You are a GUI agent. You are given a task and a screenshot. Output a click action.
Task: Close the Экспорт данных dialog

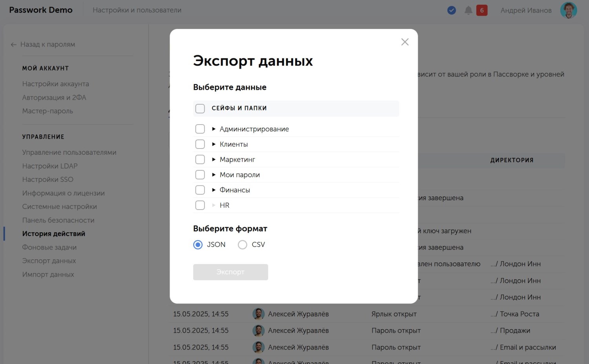point(405,42)
